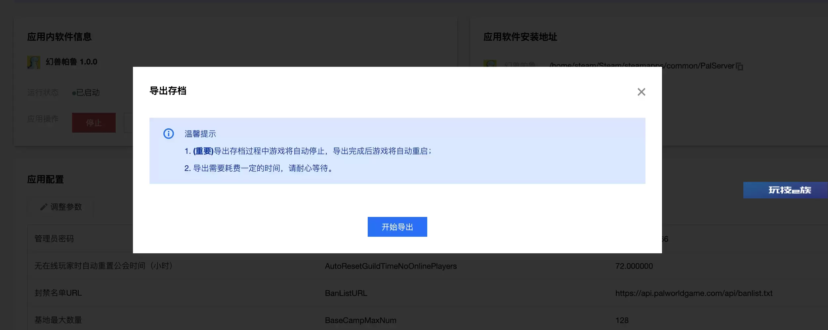The image size is (828, 330).
Task: Click the 开始导出 button
Action: tap(397, 227)
